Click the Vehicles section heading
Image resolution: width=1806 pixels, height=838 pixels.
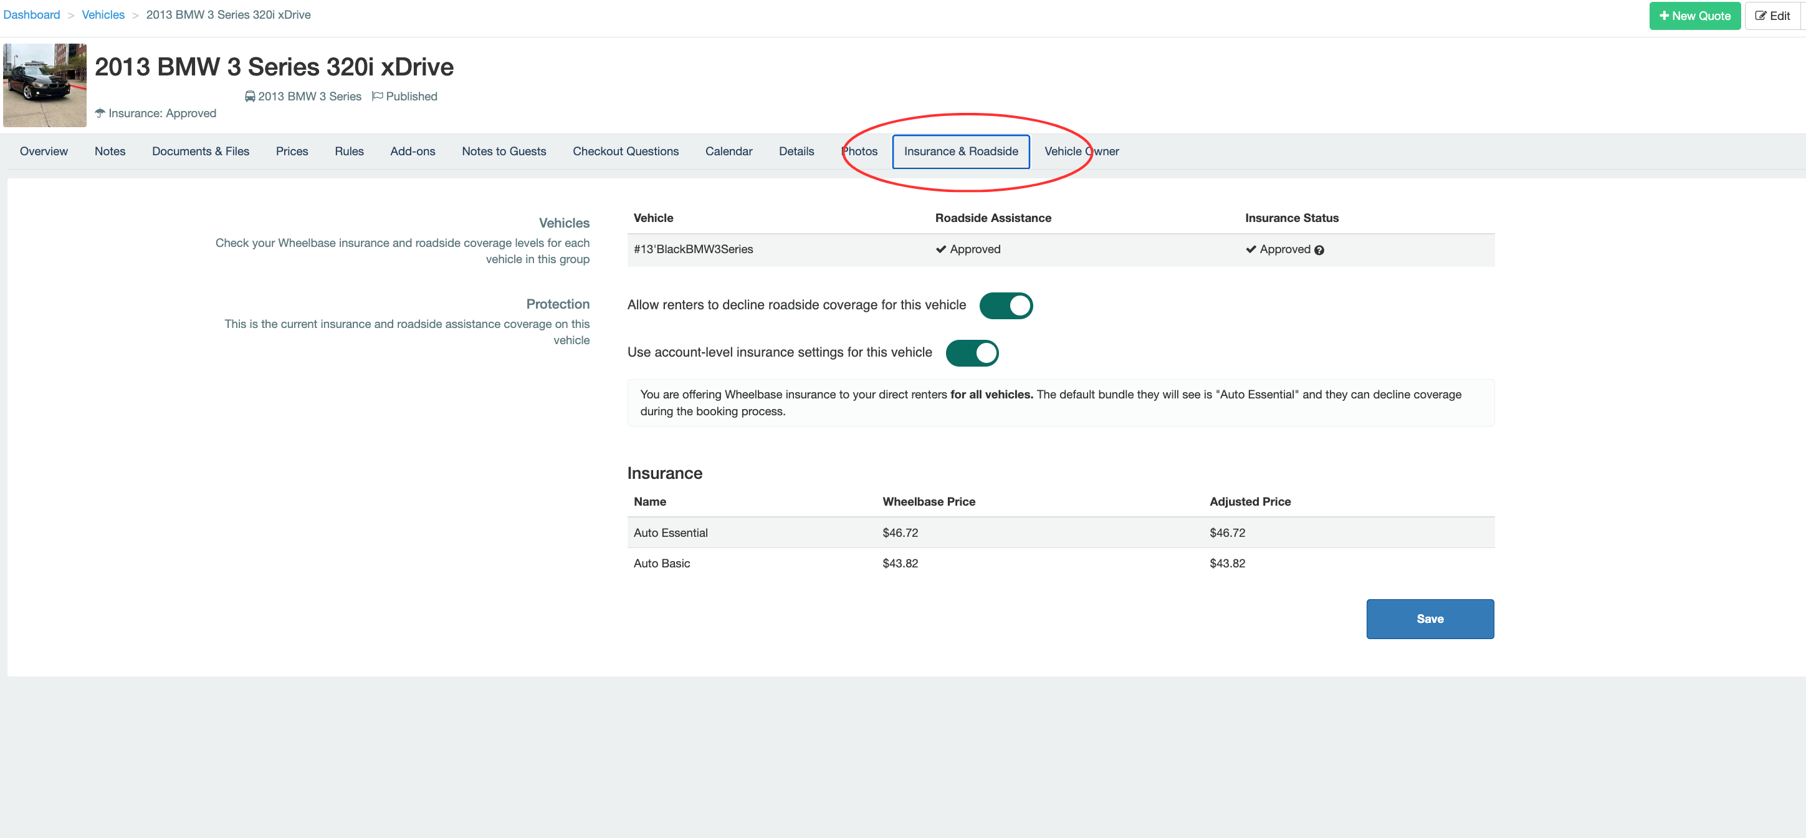(x=565, y=223)
